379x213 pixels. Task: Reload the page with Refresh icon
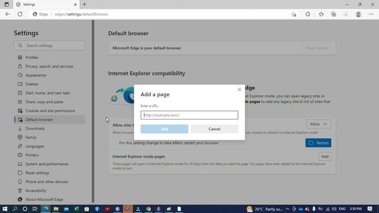pos(20,14)
